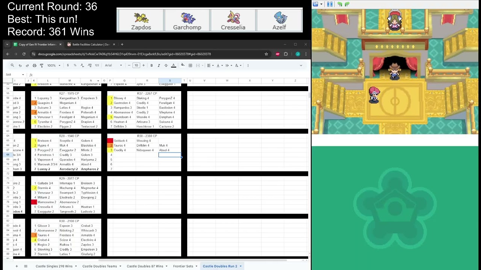
Task: Add a new sheet with plus button
Action: [17, 266]
